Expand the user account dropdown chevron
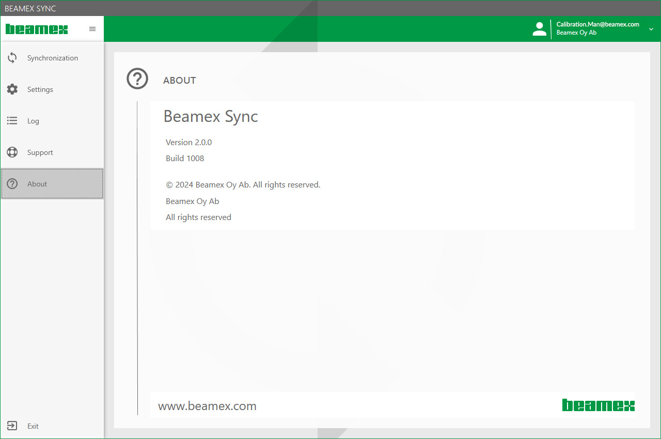661x439 pixels. (x=651, y=29)
